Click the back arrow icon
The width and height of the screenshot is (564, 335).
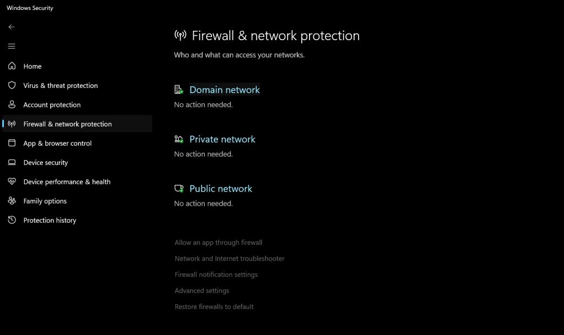(12, 27)
